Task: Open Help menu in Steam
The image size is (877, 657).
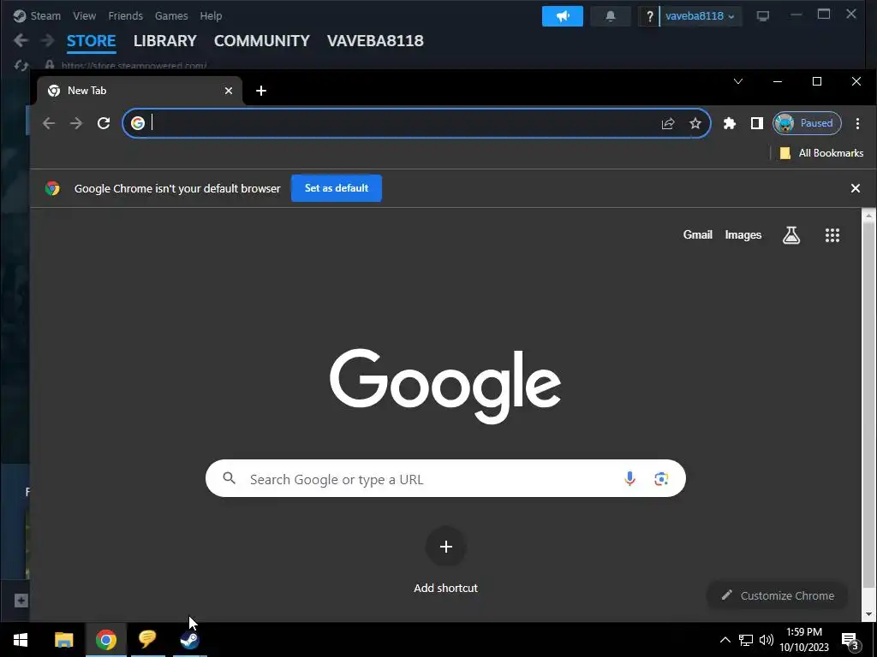Action: [x=211, y=15]
